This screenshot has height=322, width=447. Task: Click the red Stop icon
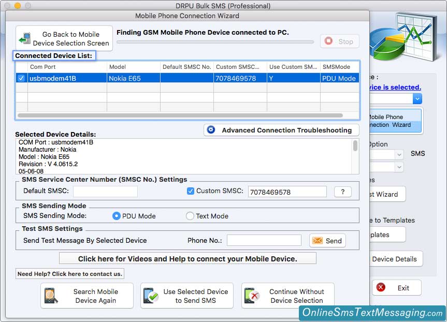pyautogui.click(x=328, y=41)
